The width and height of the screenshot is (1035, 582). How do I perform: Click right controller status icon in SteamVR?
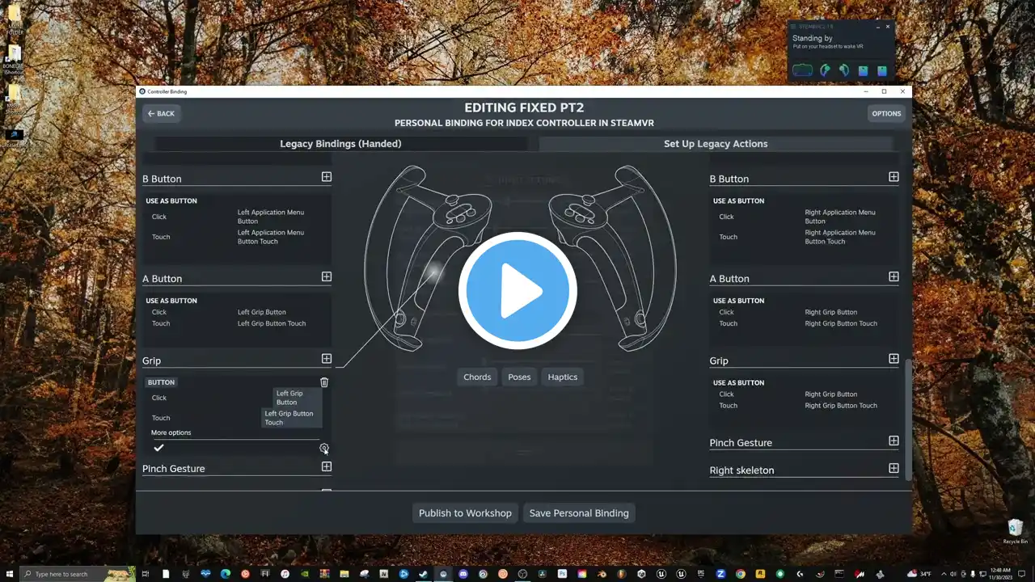tap(844, 70)
